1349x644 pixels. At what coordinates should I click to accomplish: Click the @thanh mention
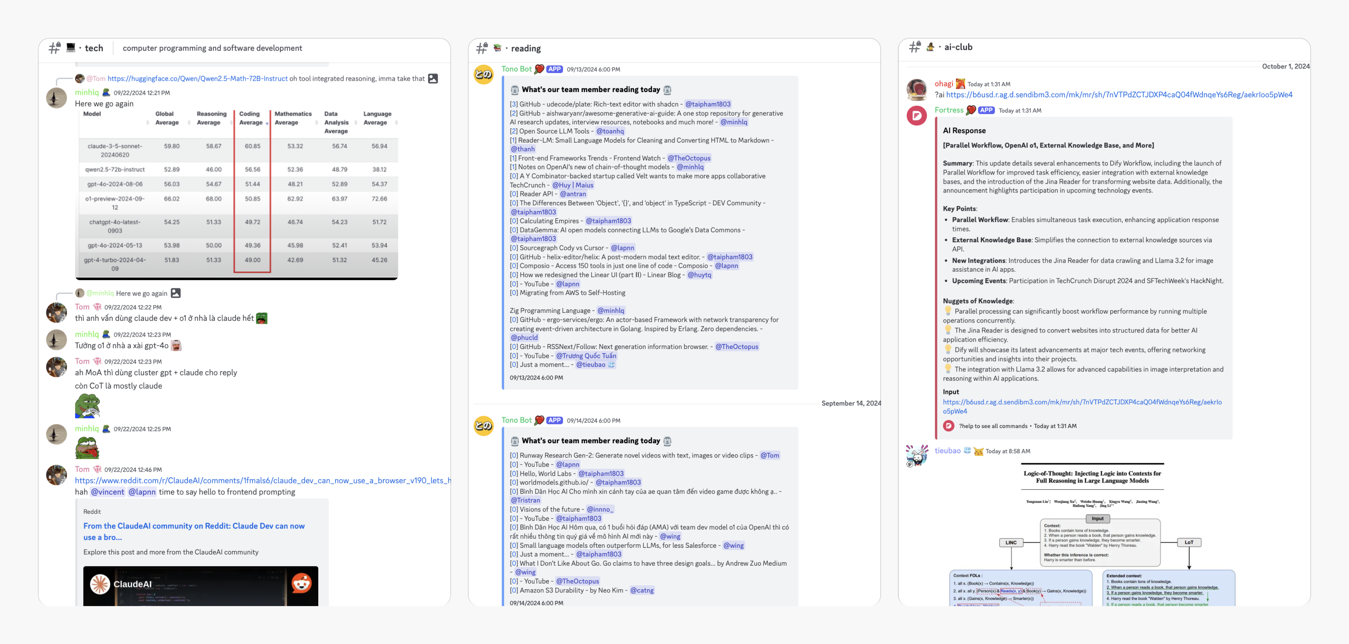[x=523, y=149]
